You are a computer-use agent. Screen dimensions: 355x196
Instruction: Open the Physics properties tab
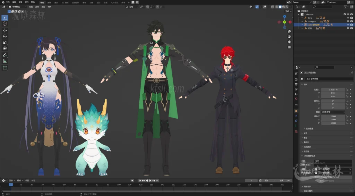click(x=296, y=116)
